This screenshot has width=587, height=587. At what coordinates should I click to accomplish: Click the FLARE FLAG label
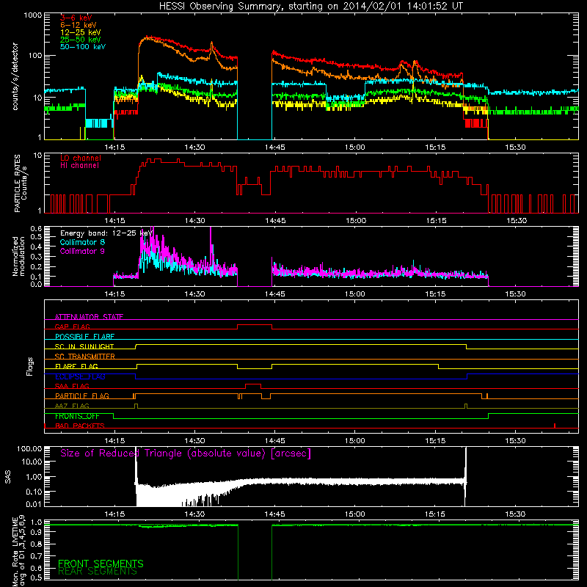pos(76,366)
